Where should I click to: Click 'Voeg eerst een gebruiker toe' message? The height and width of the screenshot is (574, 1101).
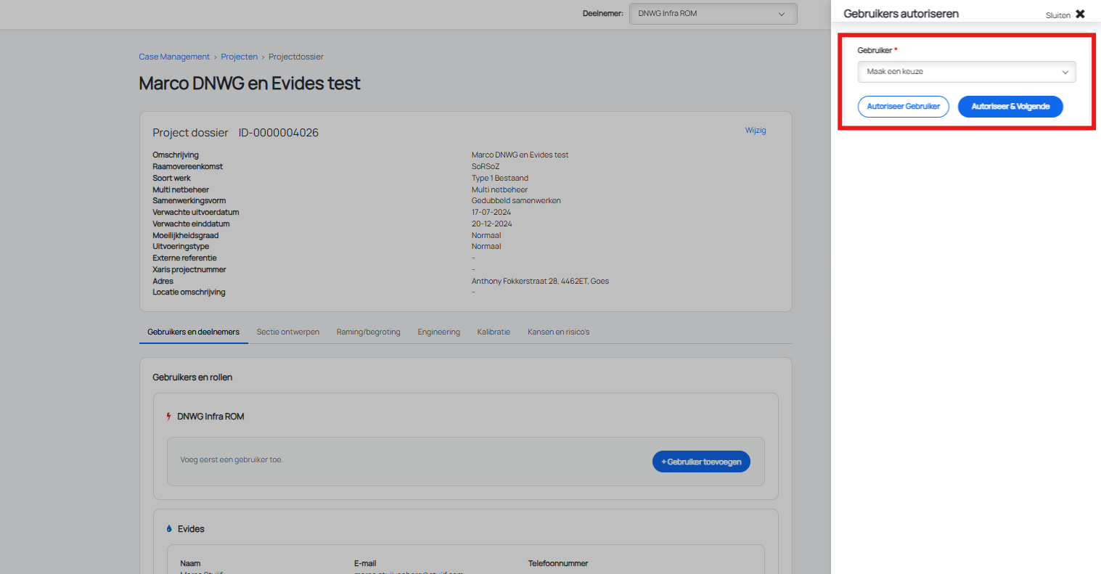tap(232, 460)
